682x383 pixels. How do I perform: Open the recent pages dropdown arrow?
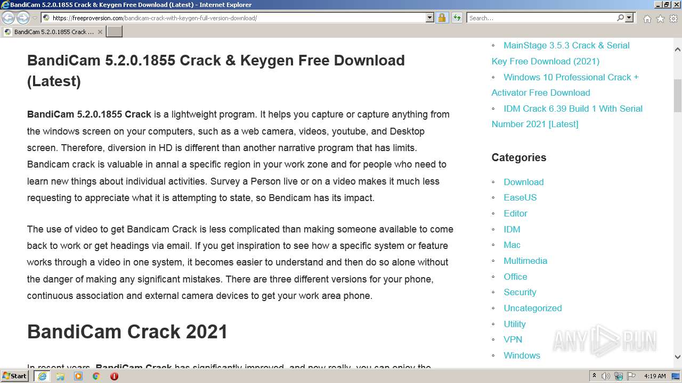click(x=35, y=18)
